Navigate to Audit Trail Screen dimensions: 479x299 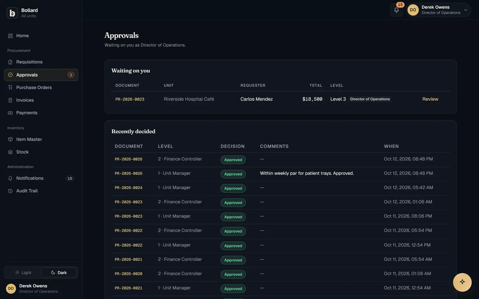(41, 191)
